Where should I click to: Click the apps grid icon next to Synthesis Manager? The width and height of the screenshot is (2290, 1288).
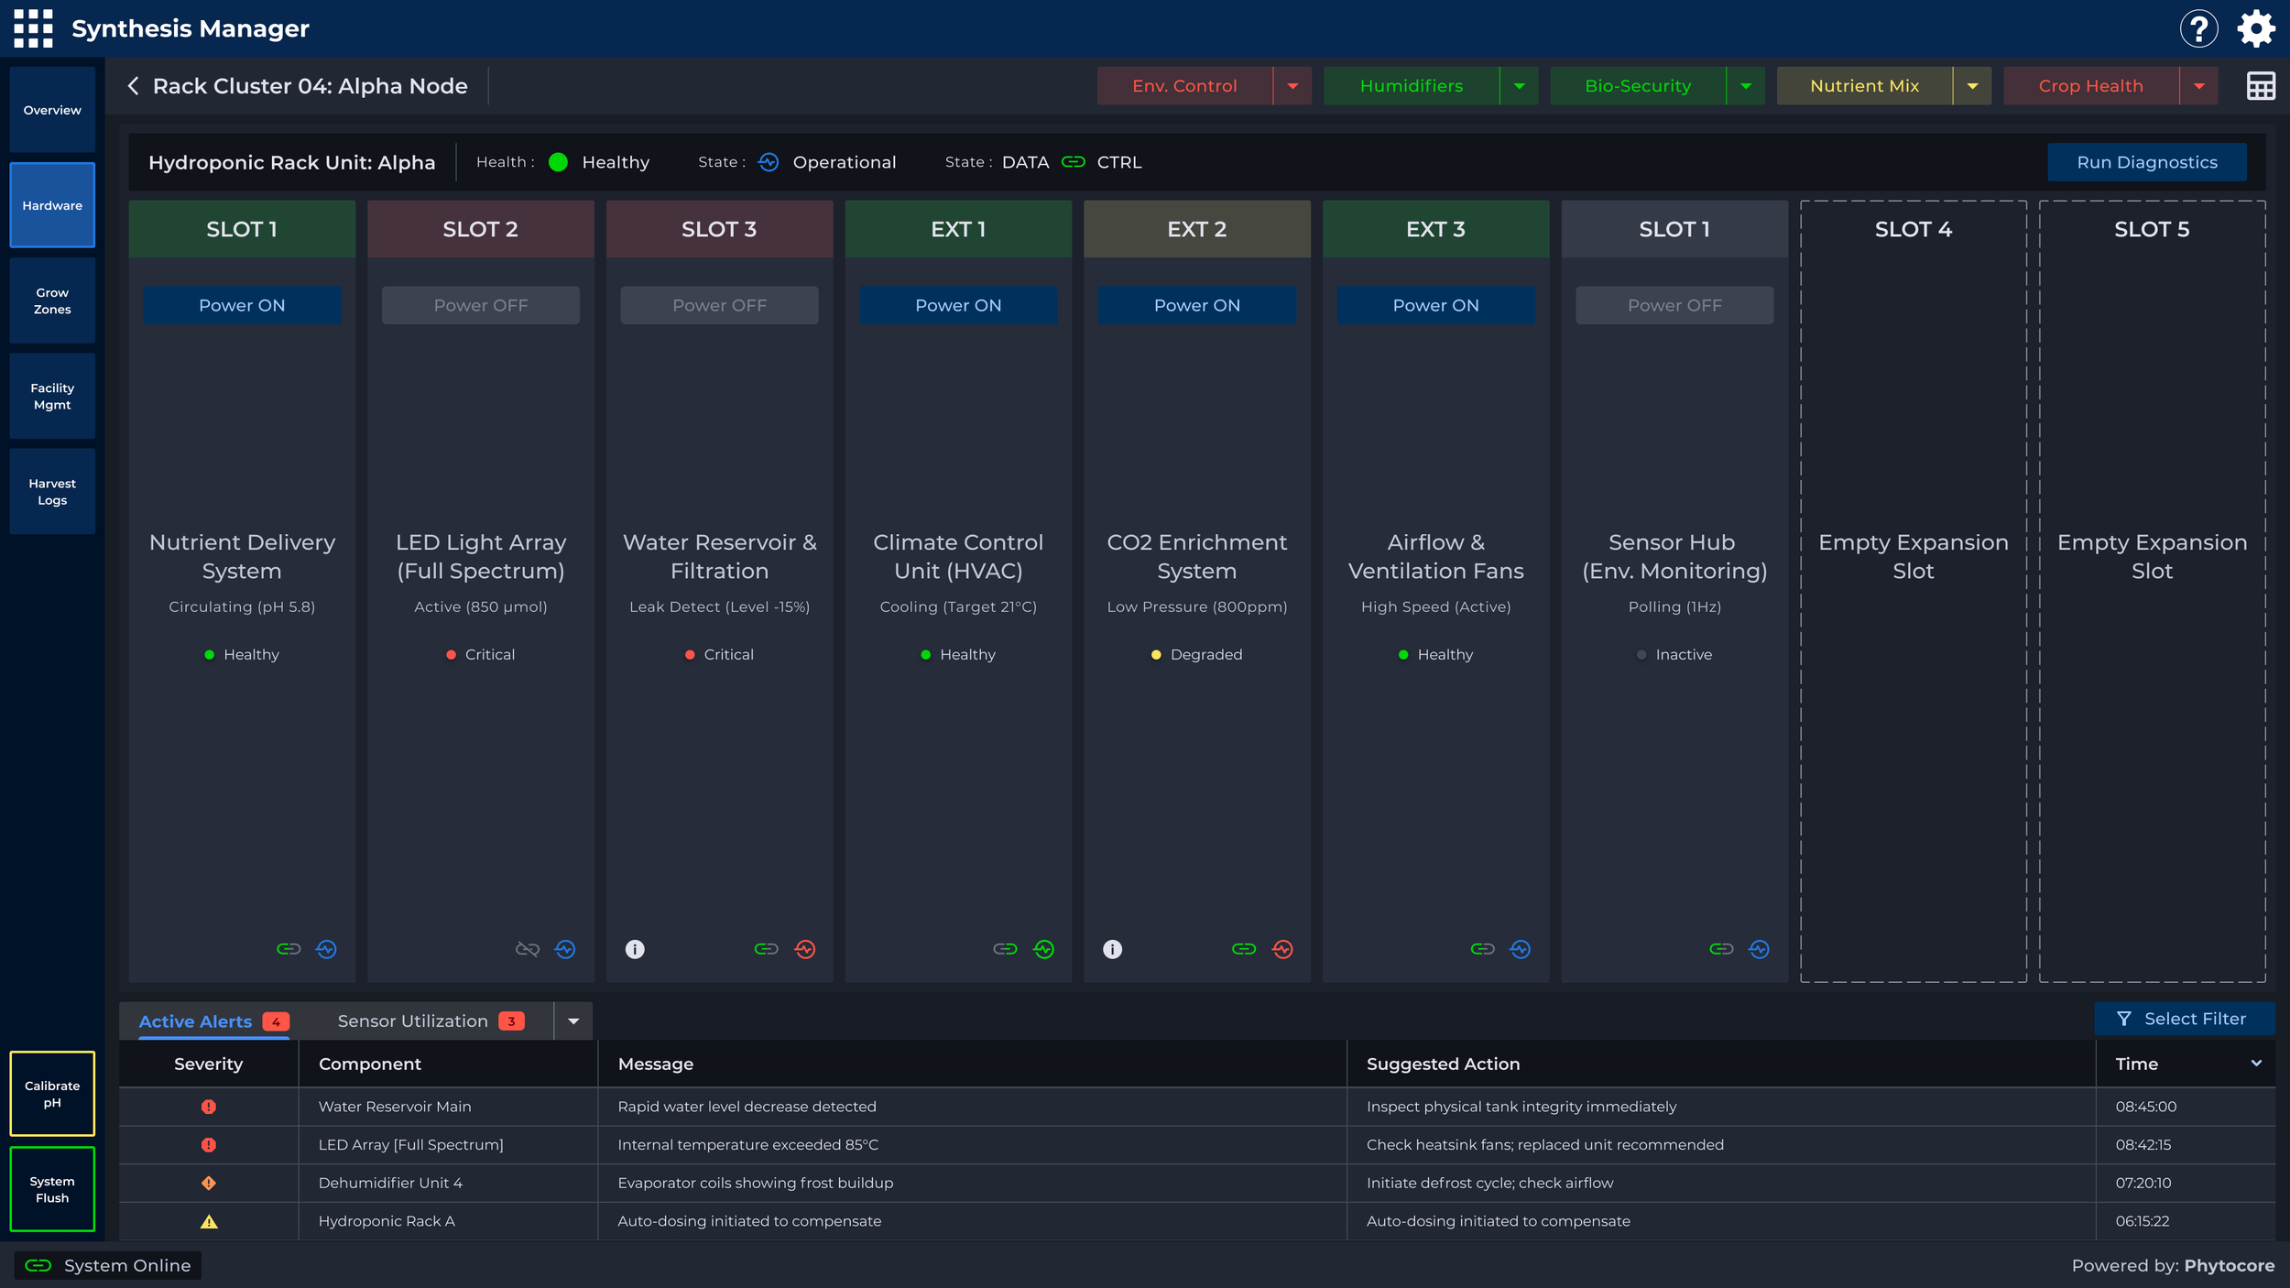coord(33,28)
